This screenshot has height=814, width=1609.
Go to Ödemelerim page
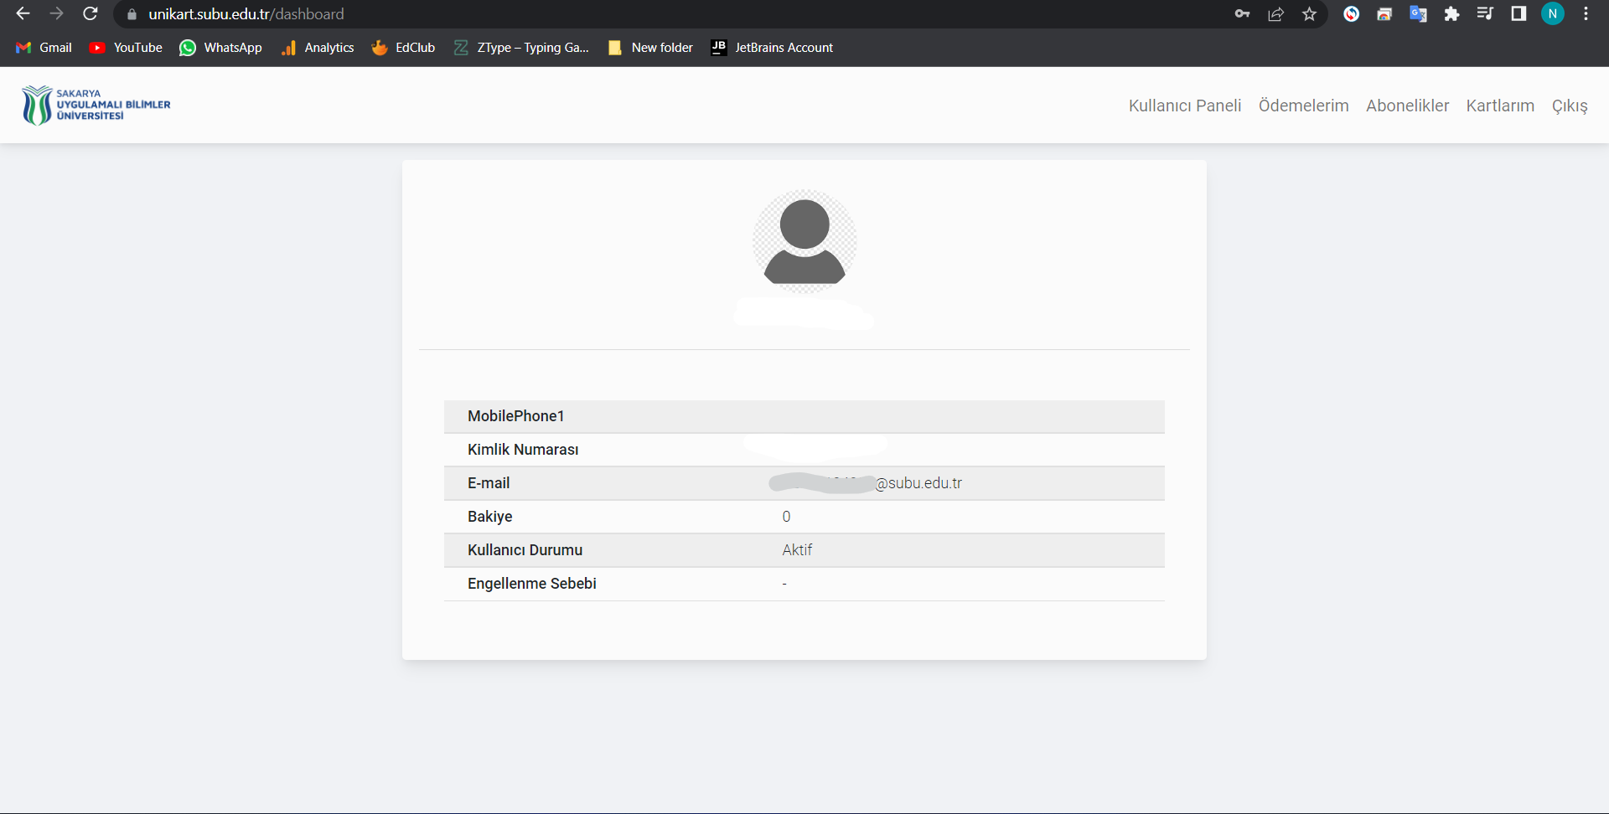coord(1303,106)
